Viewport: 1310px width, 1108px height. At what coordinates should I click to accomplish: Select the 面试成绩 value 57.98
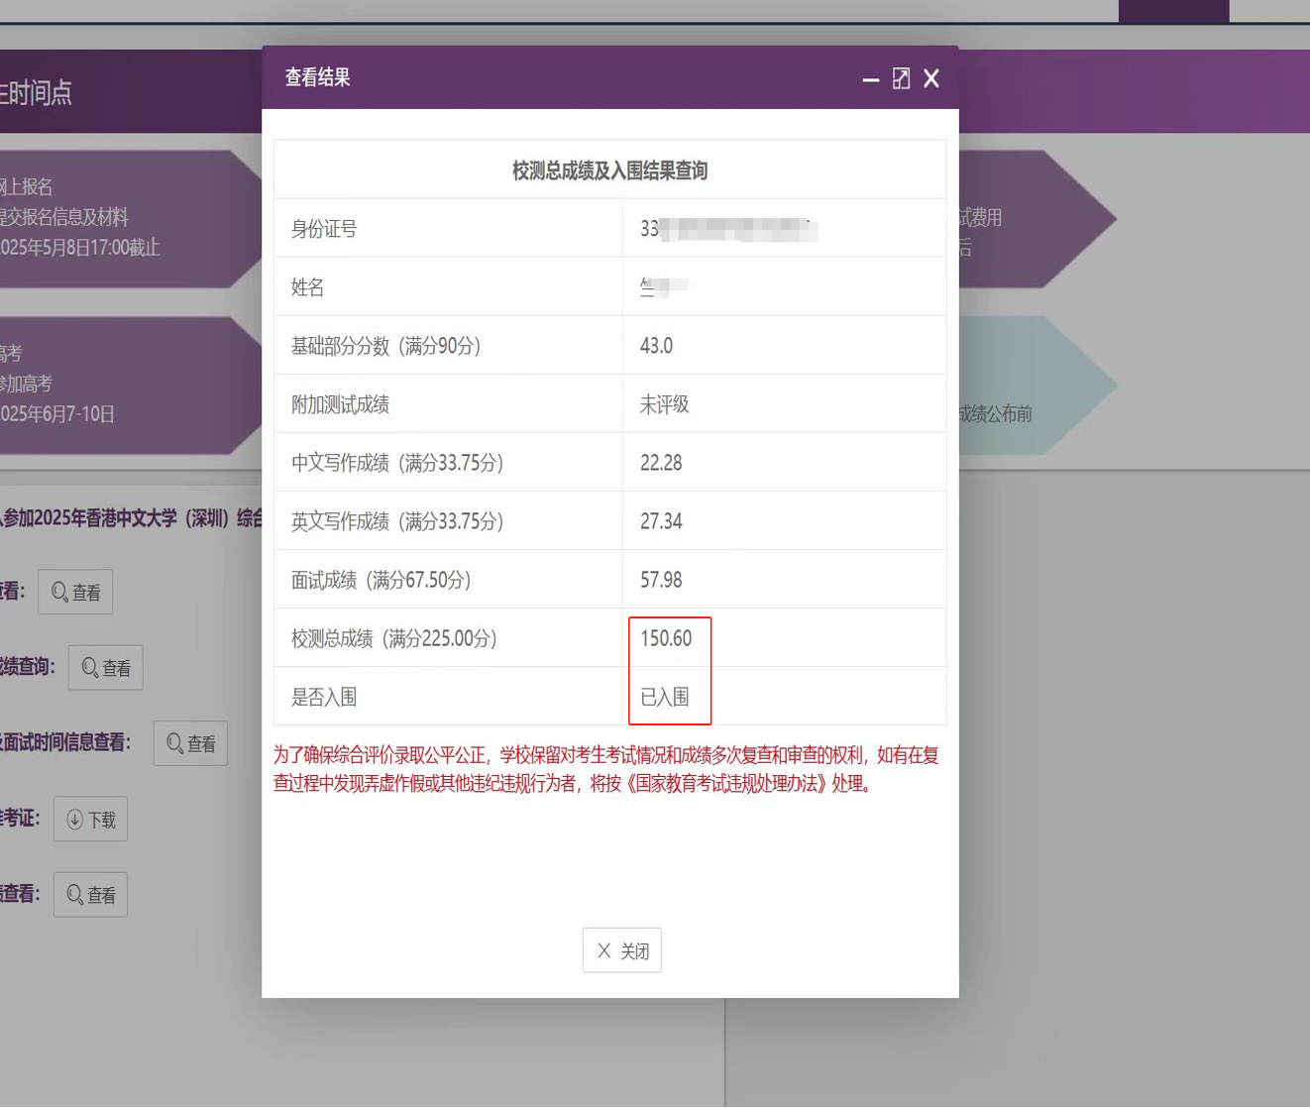[x=661, y=580]
